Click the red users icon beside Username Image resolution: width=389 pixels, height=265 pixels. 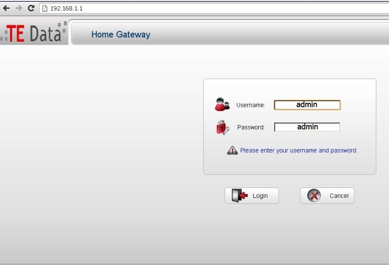point(223,104)
